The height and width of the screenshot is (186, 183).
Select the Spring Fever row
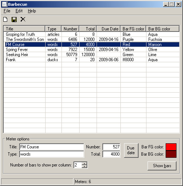tap(91, 50)
